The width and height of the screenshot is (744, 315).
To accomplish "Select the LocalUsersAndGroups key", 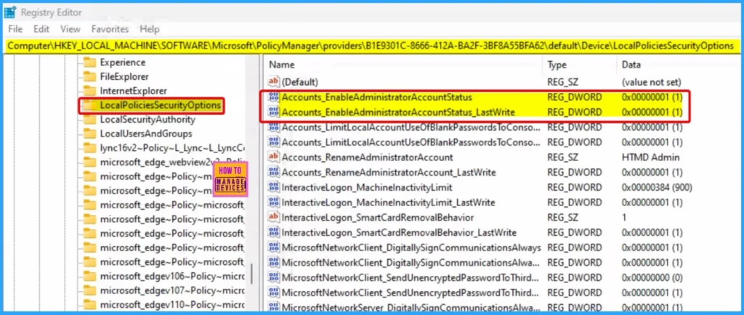I will pyautogui.click(x=146, y=134).
